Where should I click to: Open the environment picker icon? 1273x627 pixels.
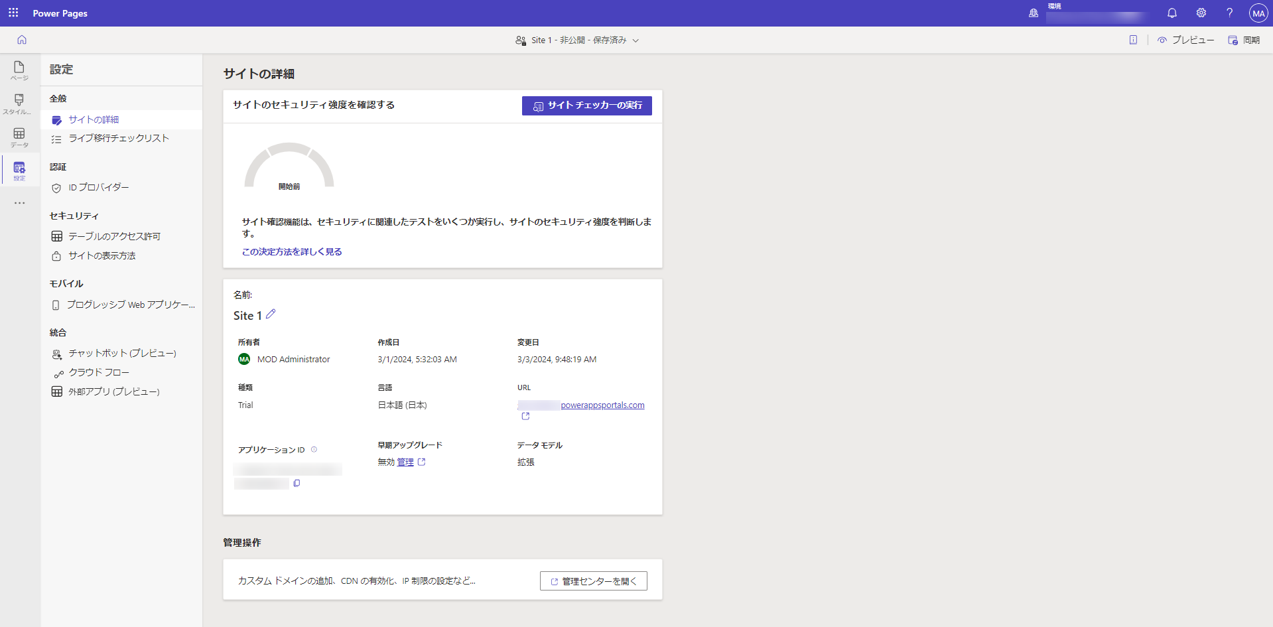click(x=1034, y=13)
